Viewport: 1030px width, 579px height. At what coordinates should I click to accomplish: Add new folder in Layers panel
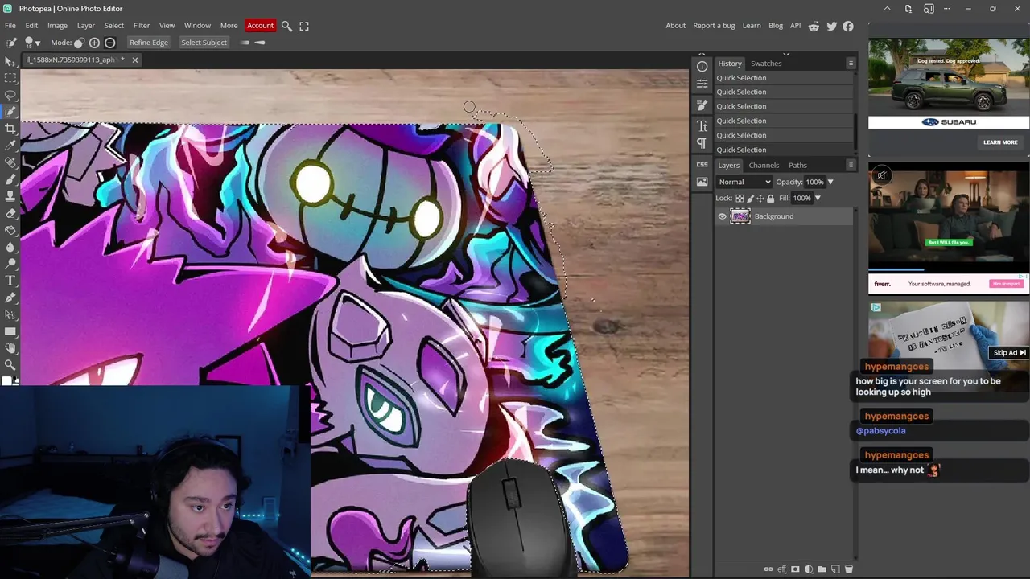point(822,569)
